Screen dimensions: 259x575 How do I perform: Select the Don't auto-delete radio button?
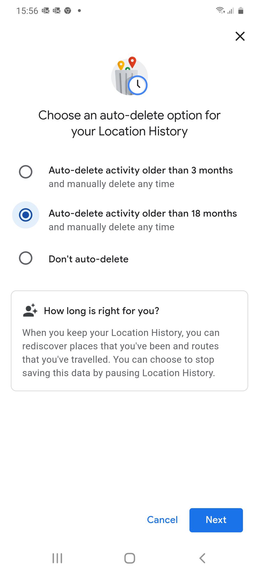[x=26, y=258]
